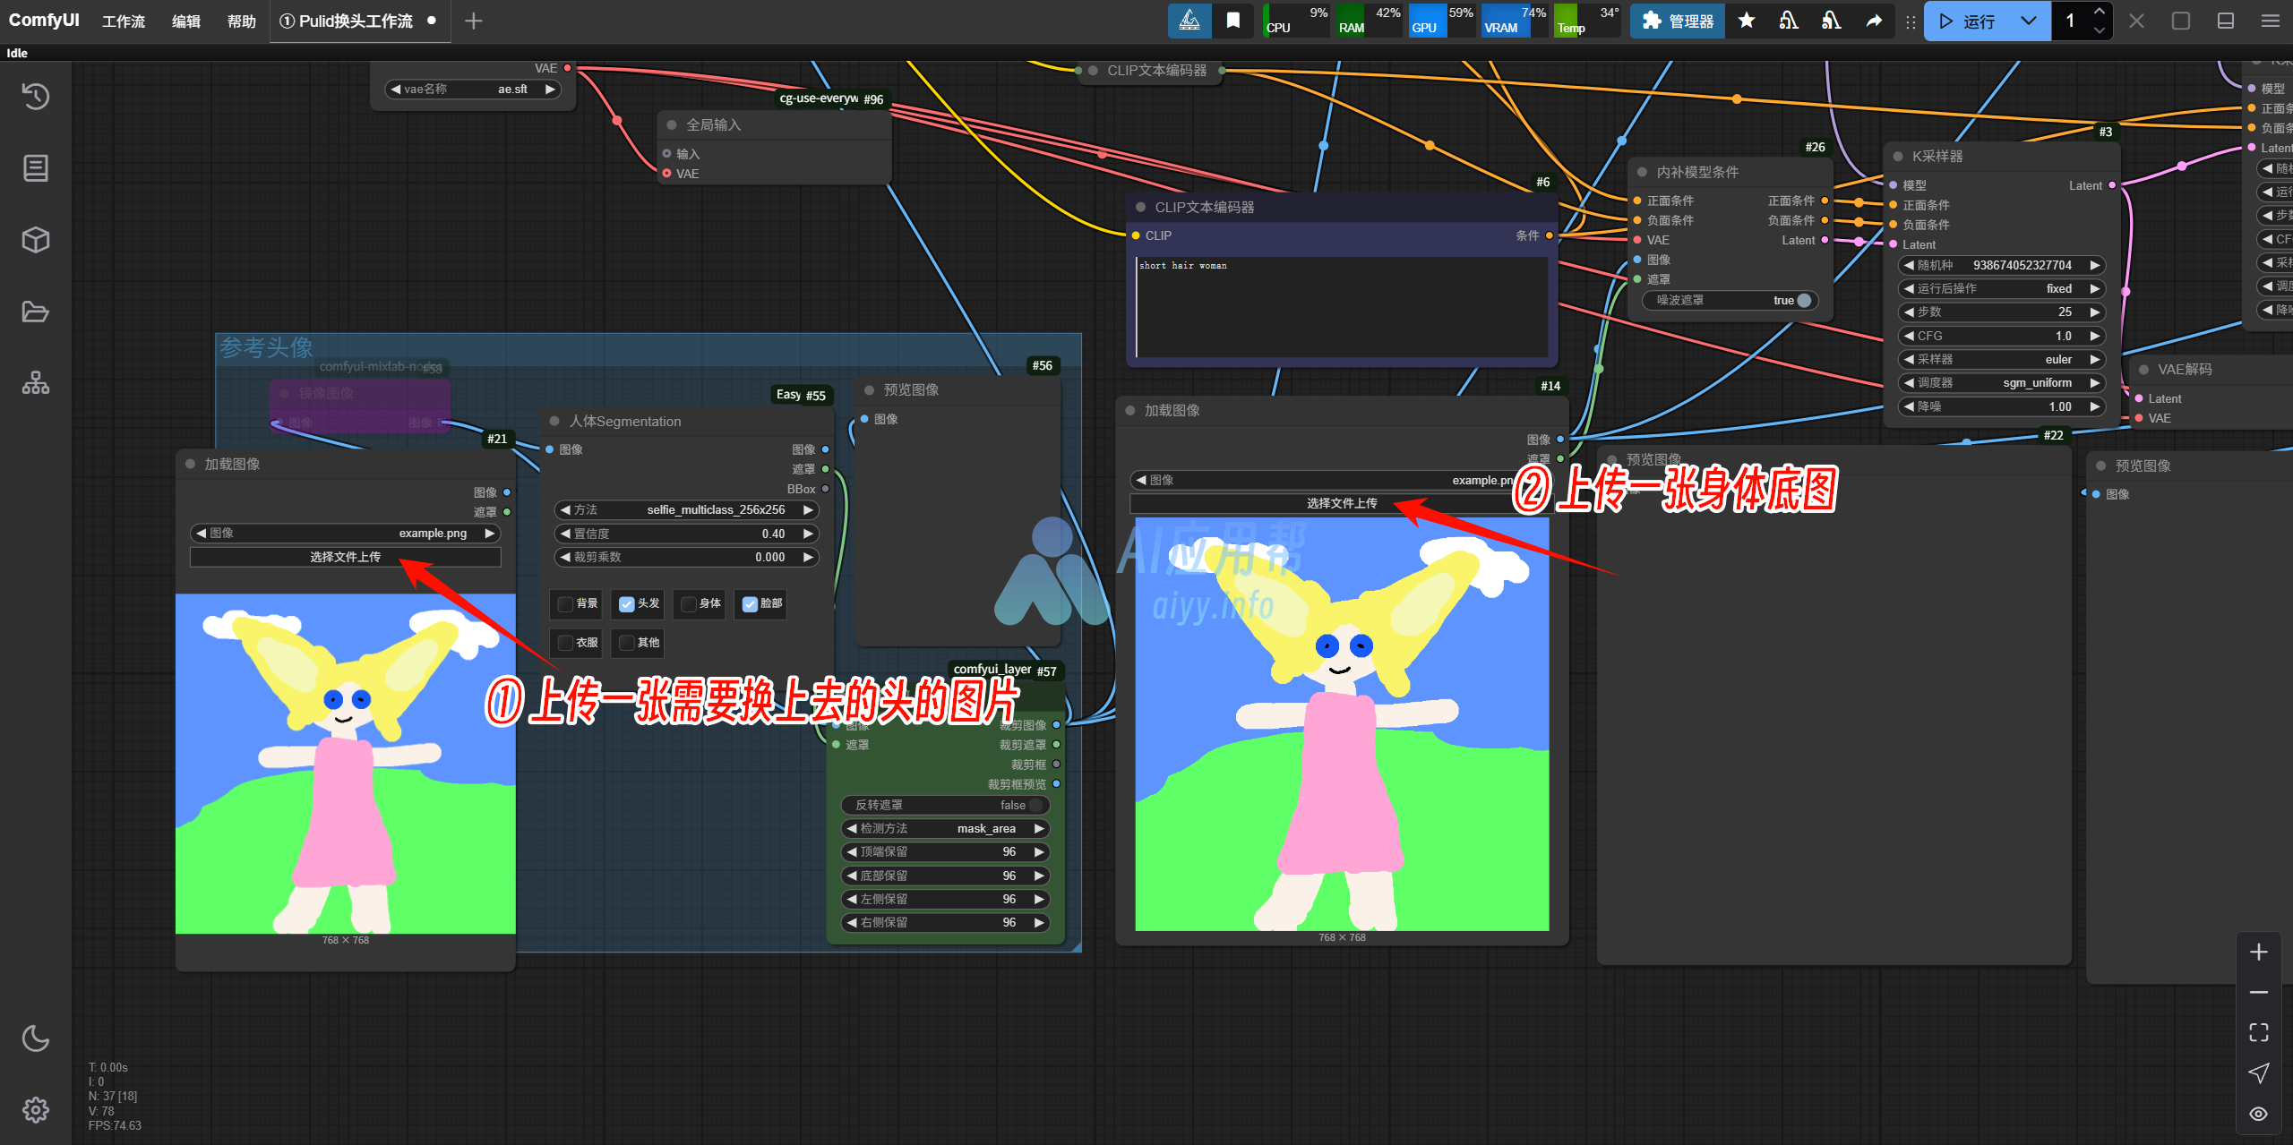Open the settings gear icon
Image resolution: width=2293 pixels, height=1145 pixels.
click(x=36, y=1110)
